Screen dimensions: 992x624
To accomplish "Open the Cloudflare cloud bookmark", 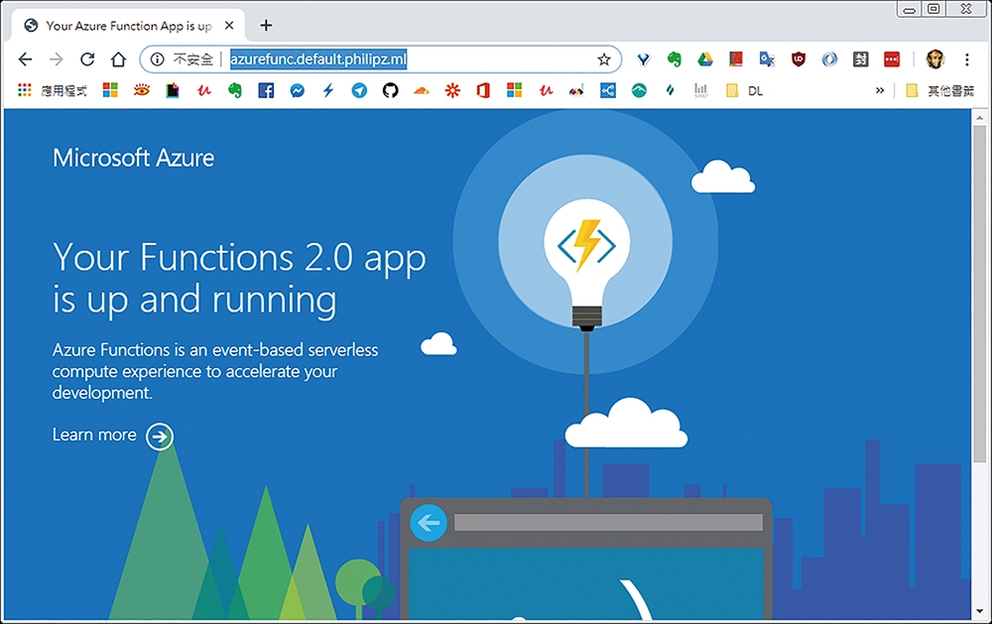I will click(x=422, y=91).
